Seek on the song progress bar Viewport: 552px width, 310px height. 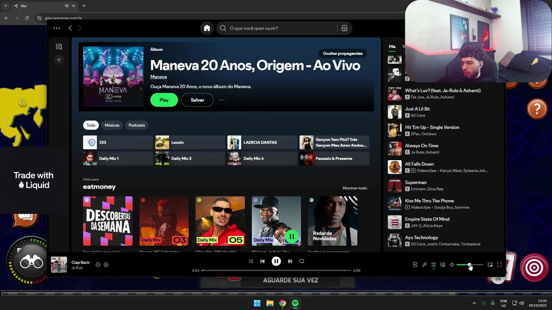276,270
